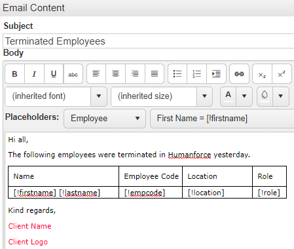This screenshot has width=294, height=249.
Task: Insert a hyperlink
Action: (239, 74)
